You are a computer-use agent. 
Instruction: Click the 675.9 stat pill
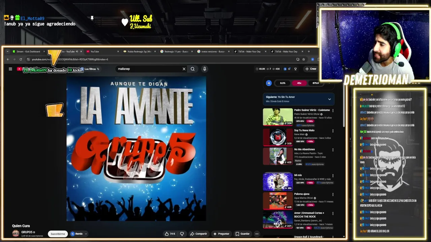[316, 83]
